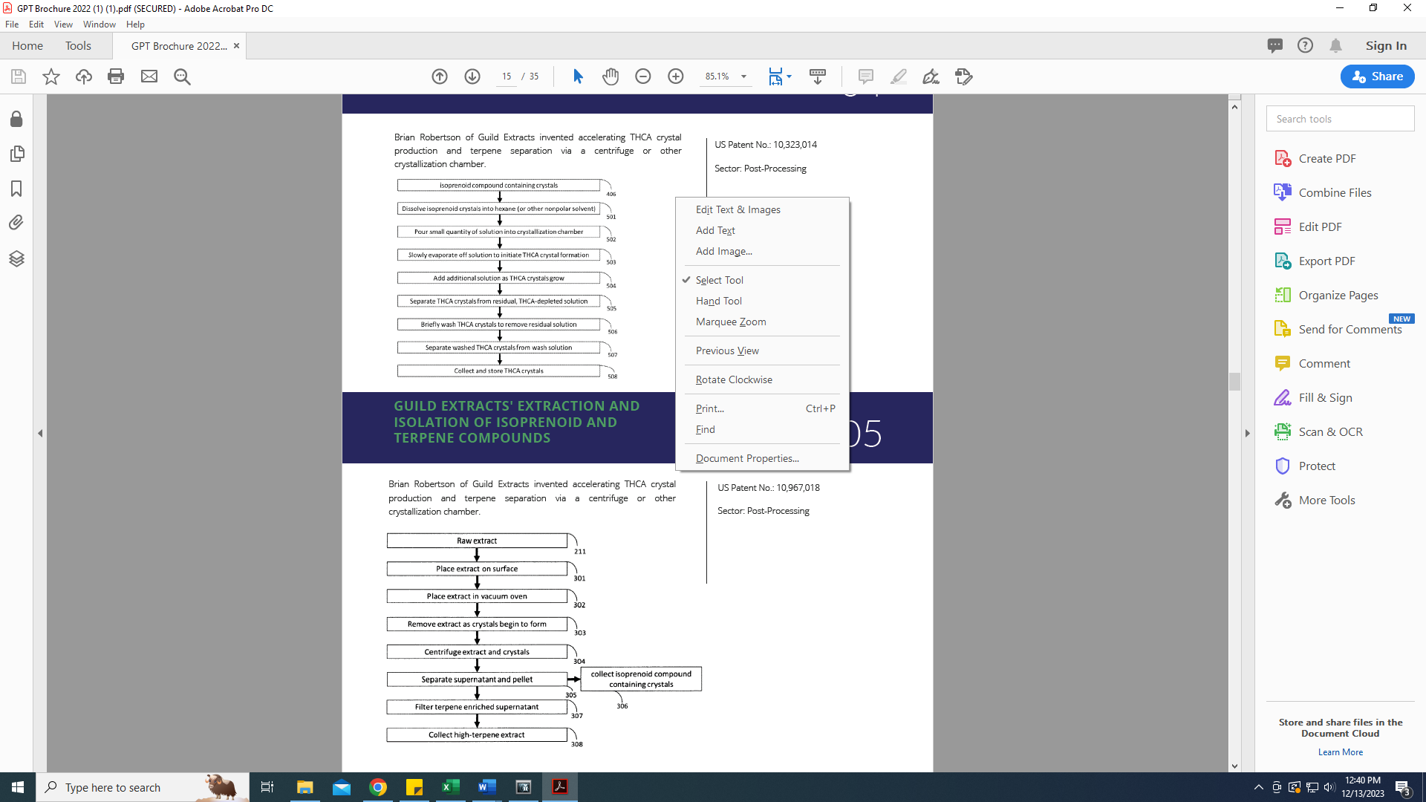The height and width of the screenshot is (802, 1426).
Task: Open Export PDF tool
Action: click(1326, 261)
